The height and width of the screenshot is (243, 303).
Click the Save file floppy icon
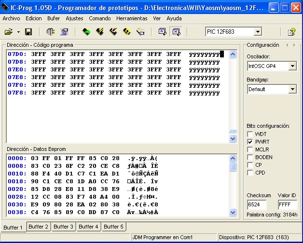pyautogui.click(x=28, y=32)
